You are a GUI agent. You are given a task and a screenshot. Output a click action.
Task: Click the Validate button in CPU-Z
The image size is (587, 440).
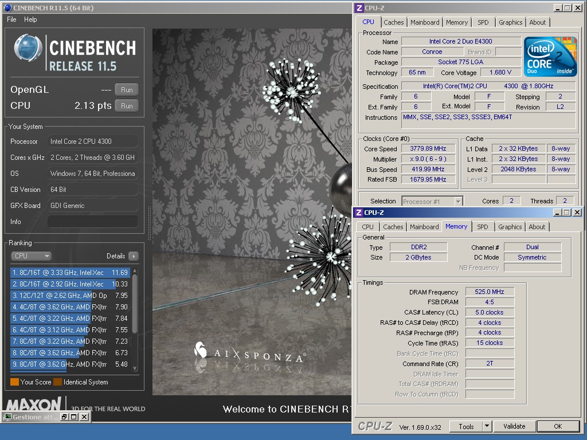tap(514, 426)
